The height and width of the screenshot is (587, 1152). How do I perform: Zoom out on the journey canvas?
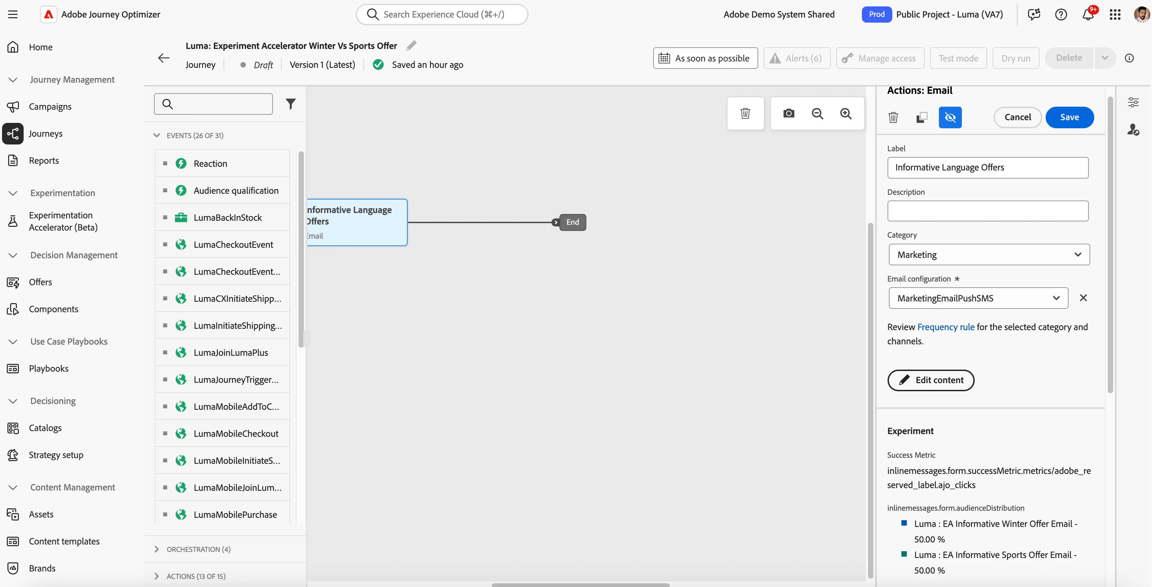coord(818,113)
